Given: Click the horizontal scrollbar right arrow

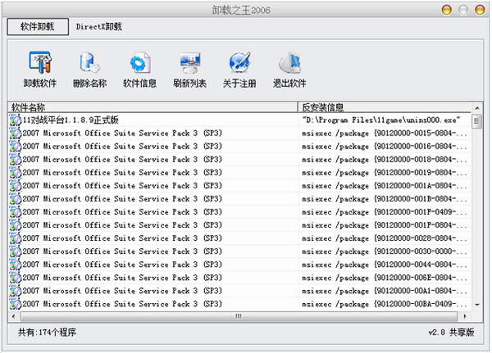Looking at the screenshot, I should click(x=466, y=315).
